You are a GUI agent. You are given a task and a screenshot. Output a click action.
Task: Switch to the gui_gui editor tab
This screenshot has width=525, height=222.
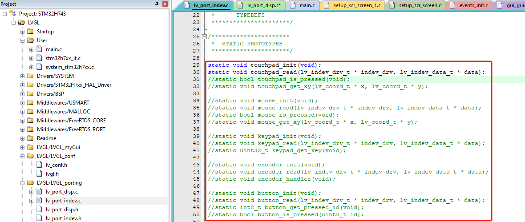pos(509,5)
